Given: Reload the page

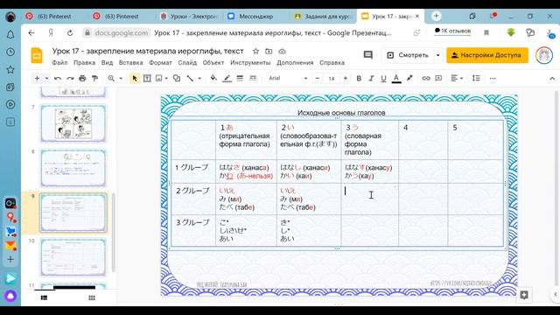Looking at the screenshot, I should 70,33.
